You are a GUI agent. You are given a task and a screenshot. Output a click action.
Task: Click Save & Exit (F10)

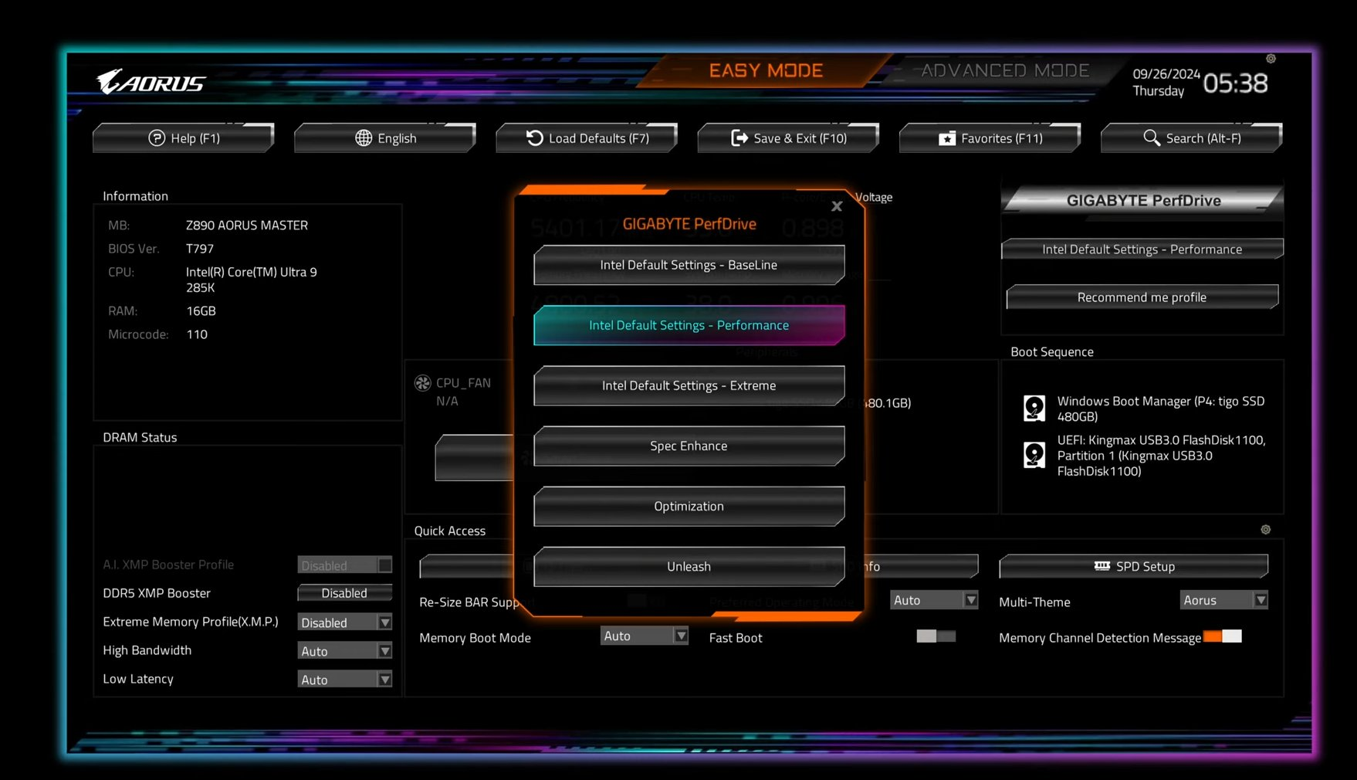coord(788,138)
